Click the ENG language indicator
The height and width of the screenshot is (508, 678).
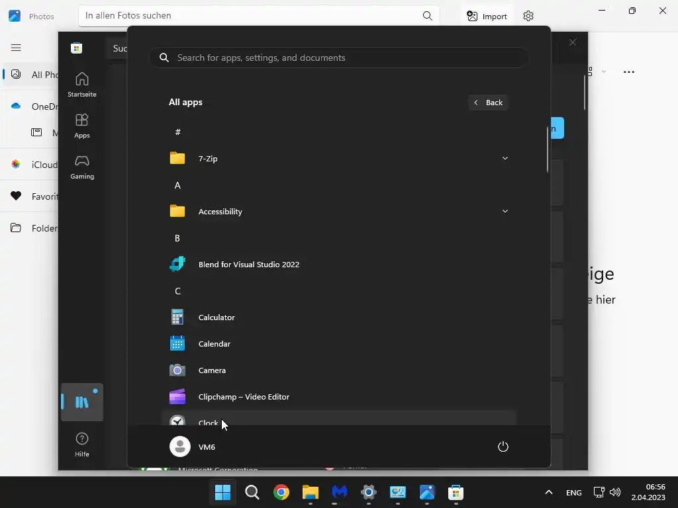574,492
